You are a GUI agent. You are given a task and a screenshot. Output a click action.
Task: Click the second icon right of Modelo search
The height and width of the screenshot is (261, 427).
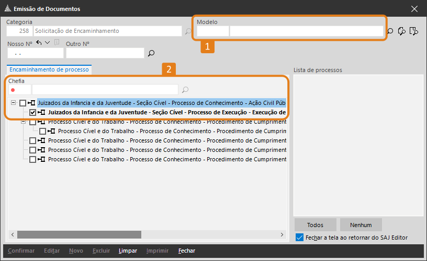[402, 31]
